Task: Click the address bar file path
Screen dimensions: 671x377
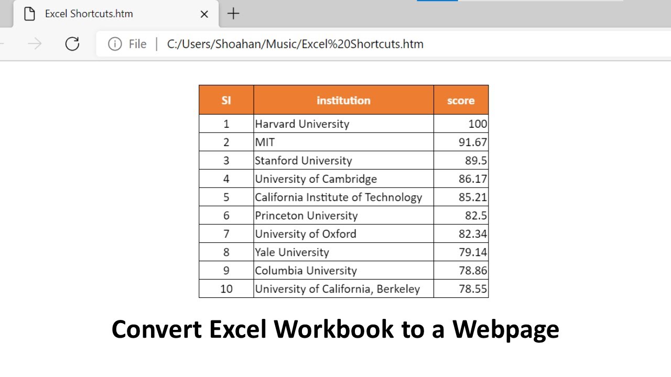Action: point(295,44)
